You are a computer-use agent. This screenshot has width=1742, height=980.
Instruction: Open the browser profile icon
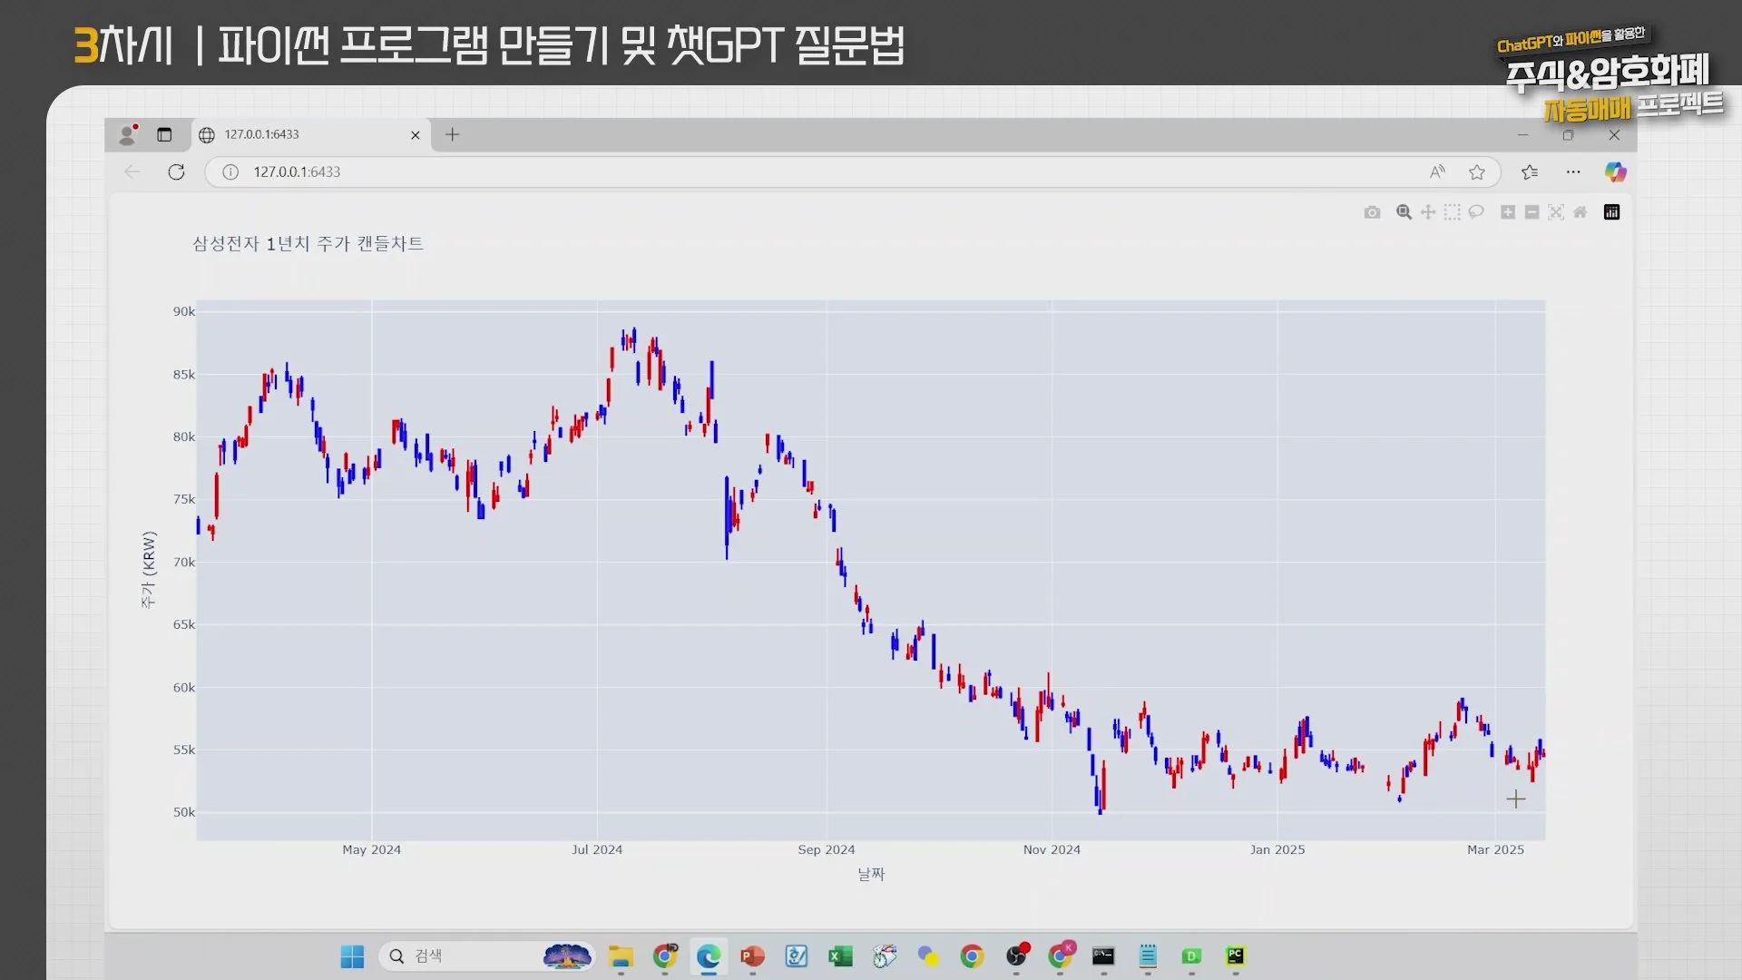[x=128, y=134]
